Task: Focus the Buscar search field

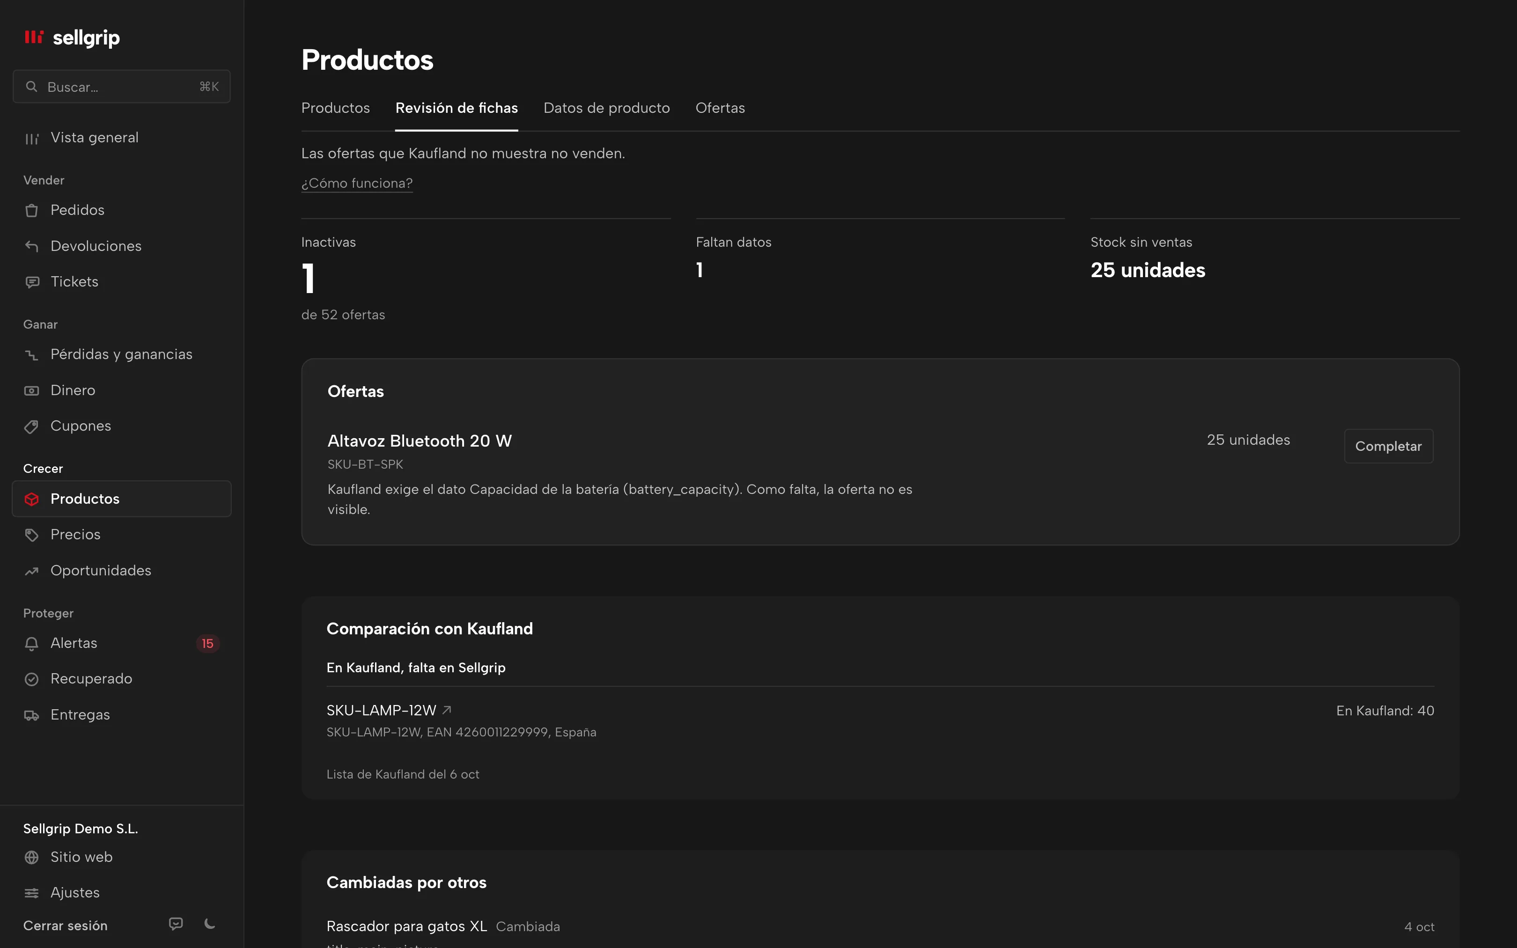Action: 122,87
